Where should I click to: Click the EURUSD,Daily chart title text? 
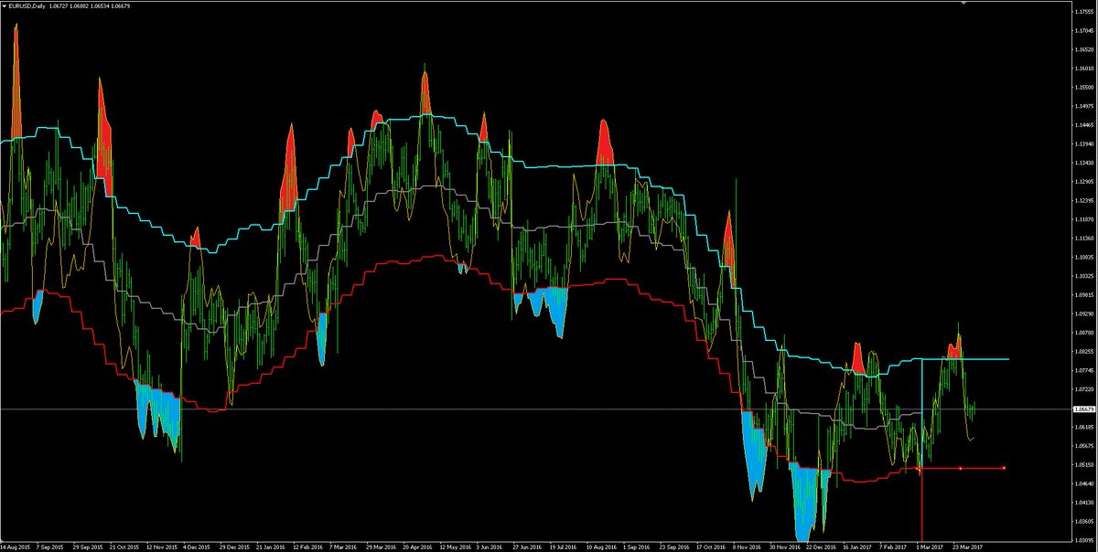click(27, 5)
